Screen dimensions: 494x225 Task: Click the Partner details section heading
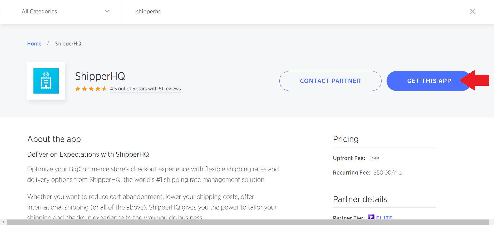tap(360, 199)
